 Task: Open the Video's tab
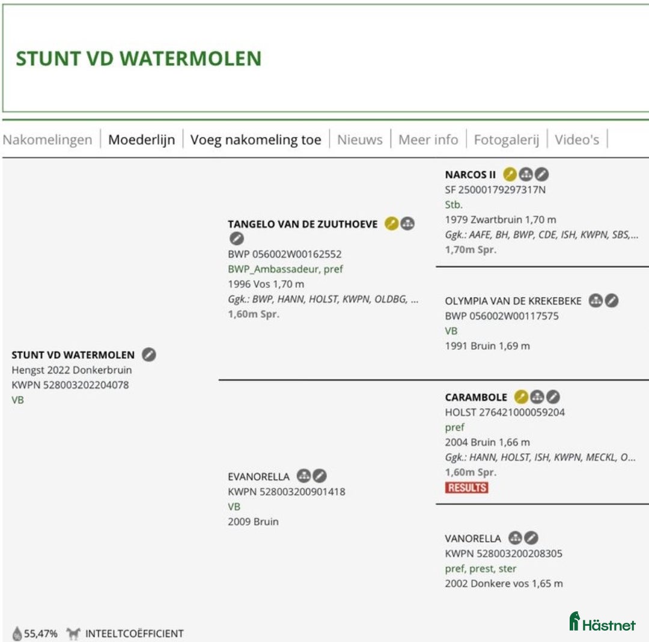[x=577, y=139]
